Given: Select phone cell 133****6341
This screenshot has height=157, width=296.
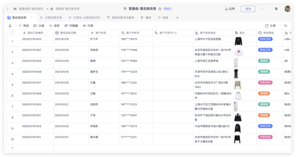Looking at the screenshot, I should point(136,117).
